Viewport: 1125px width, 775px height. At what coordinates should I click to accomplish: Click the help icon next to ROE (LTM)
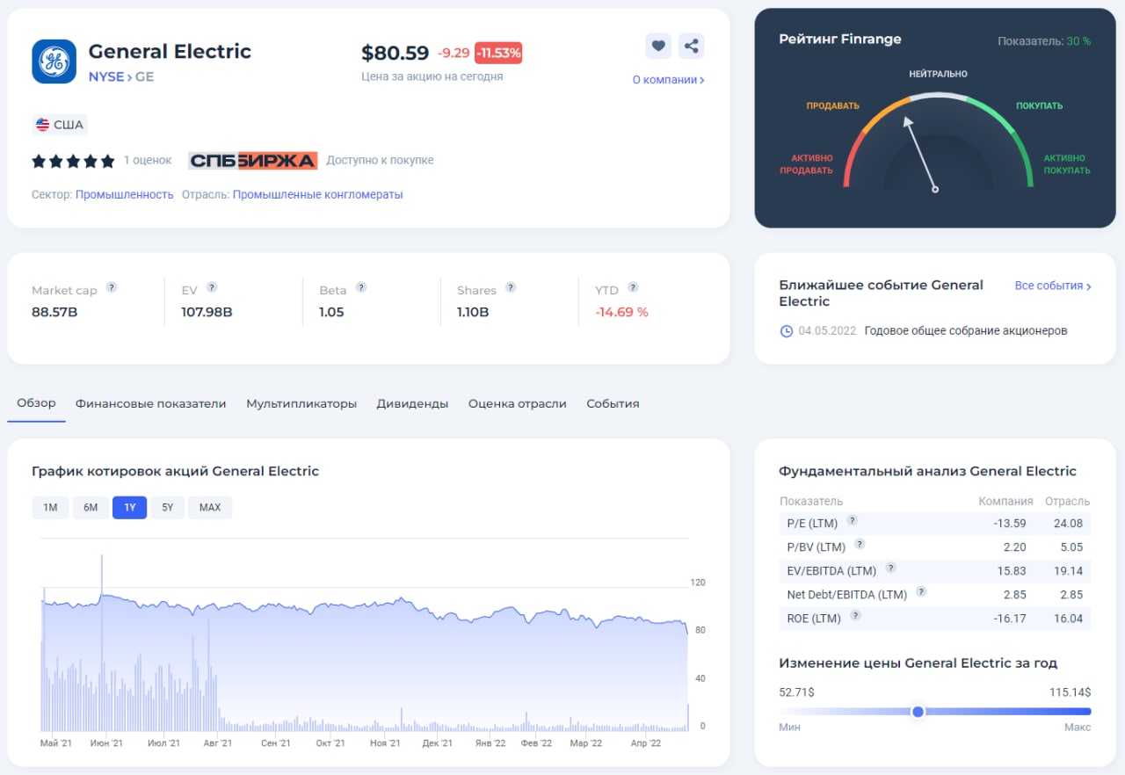point(855,615)
